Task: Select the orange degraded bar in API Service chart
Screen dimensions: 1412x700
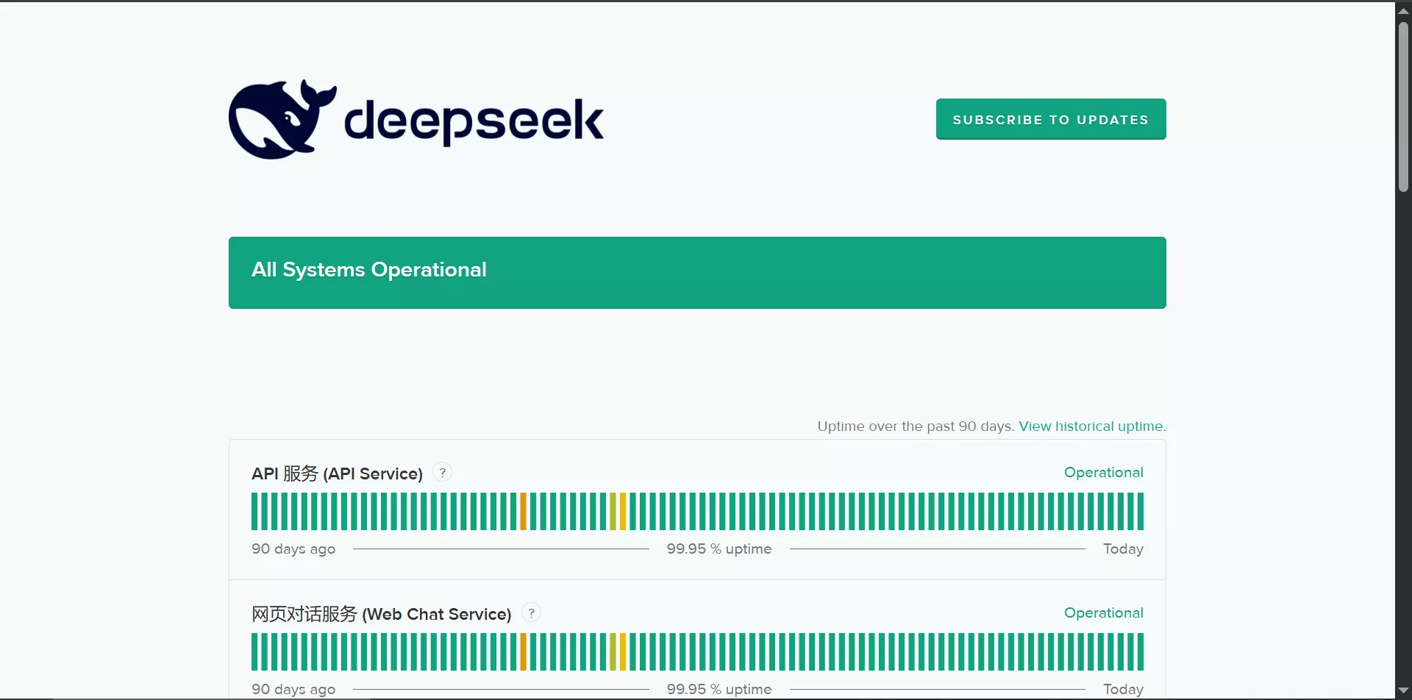Action: click(x=522, y=510)
